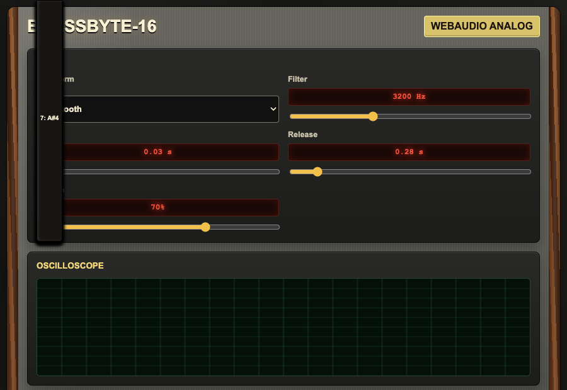The image size is (567, 390).
Task: Click the dropdown chevron arrow in the waveform selector
Action: point(273,109)
